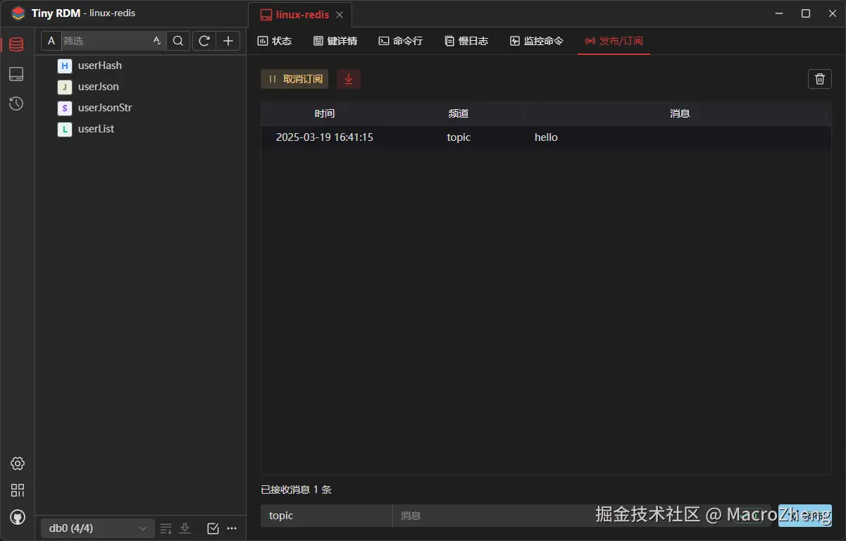
Task: Open the database browser sidebar icon
Action: pos(16,44)
